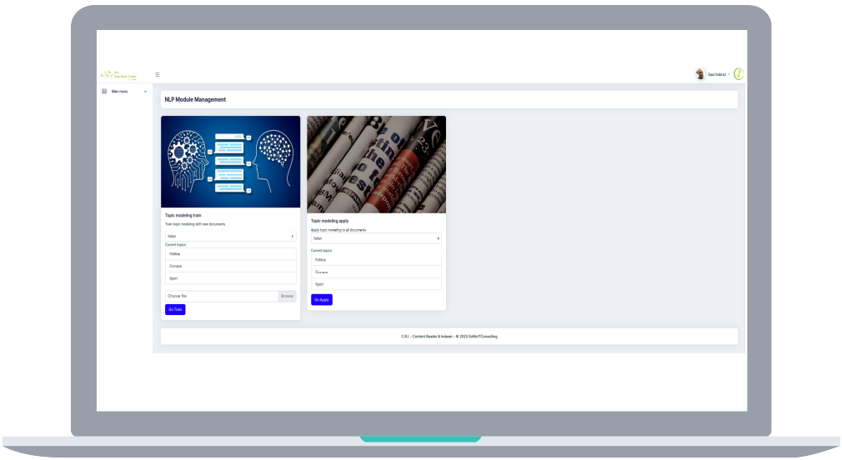
Task: Select Politica topic in the train card
Action: pyautogui.click(x=230, y=254)
